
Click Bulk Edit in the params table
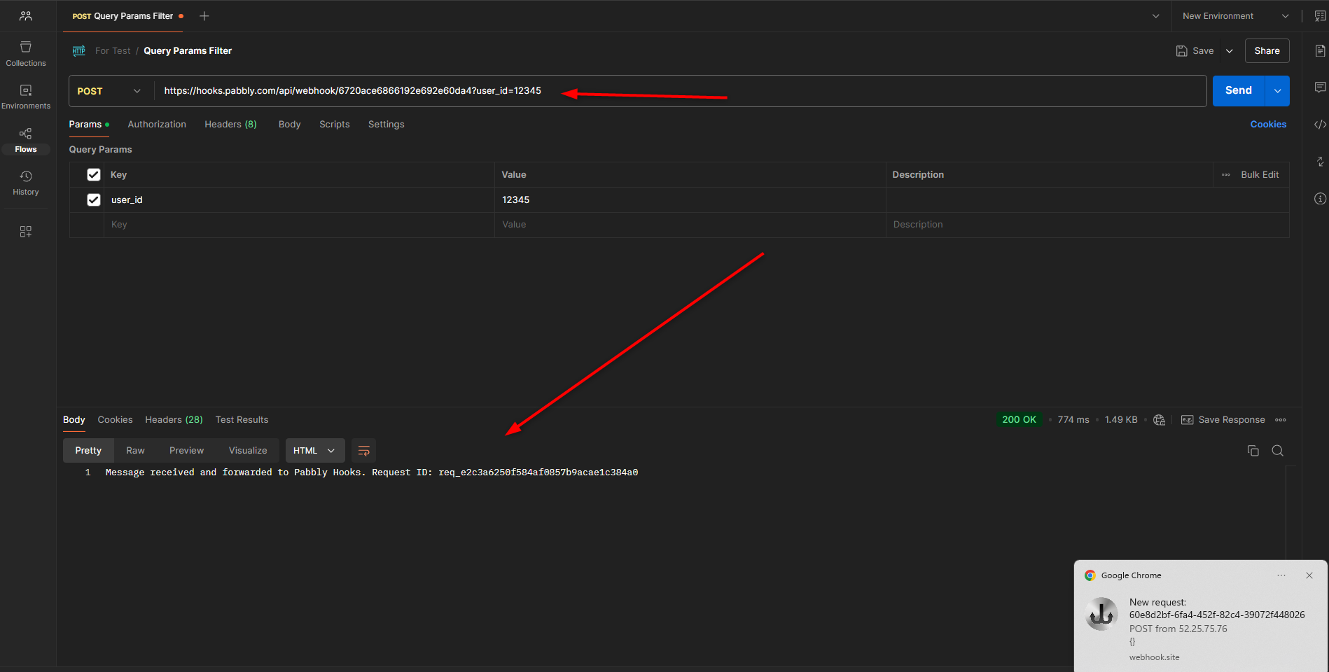[1260, 175]
